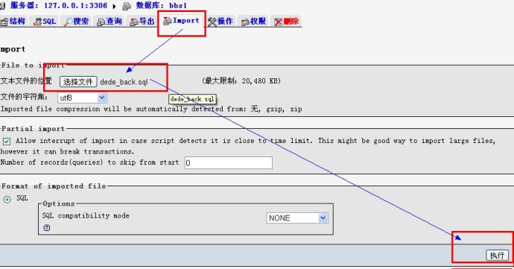Select the SQL format radio button
514x269 pixels.
(x=7, y=199)
